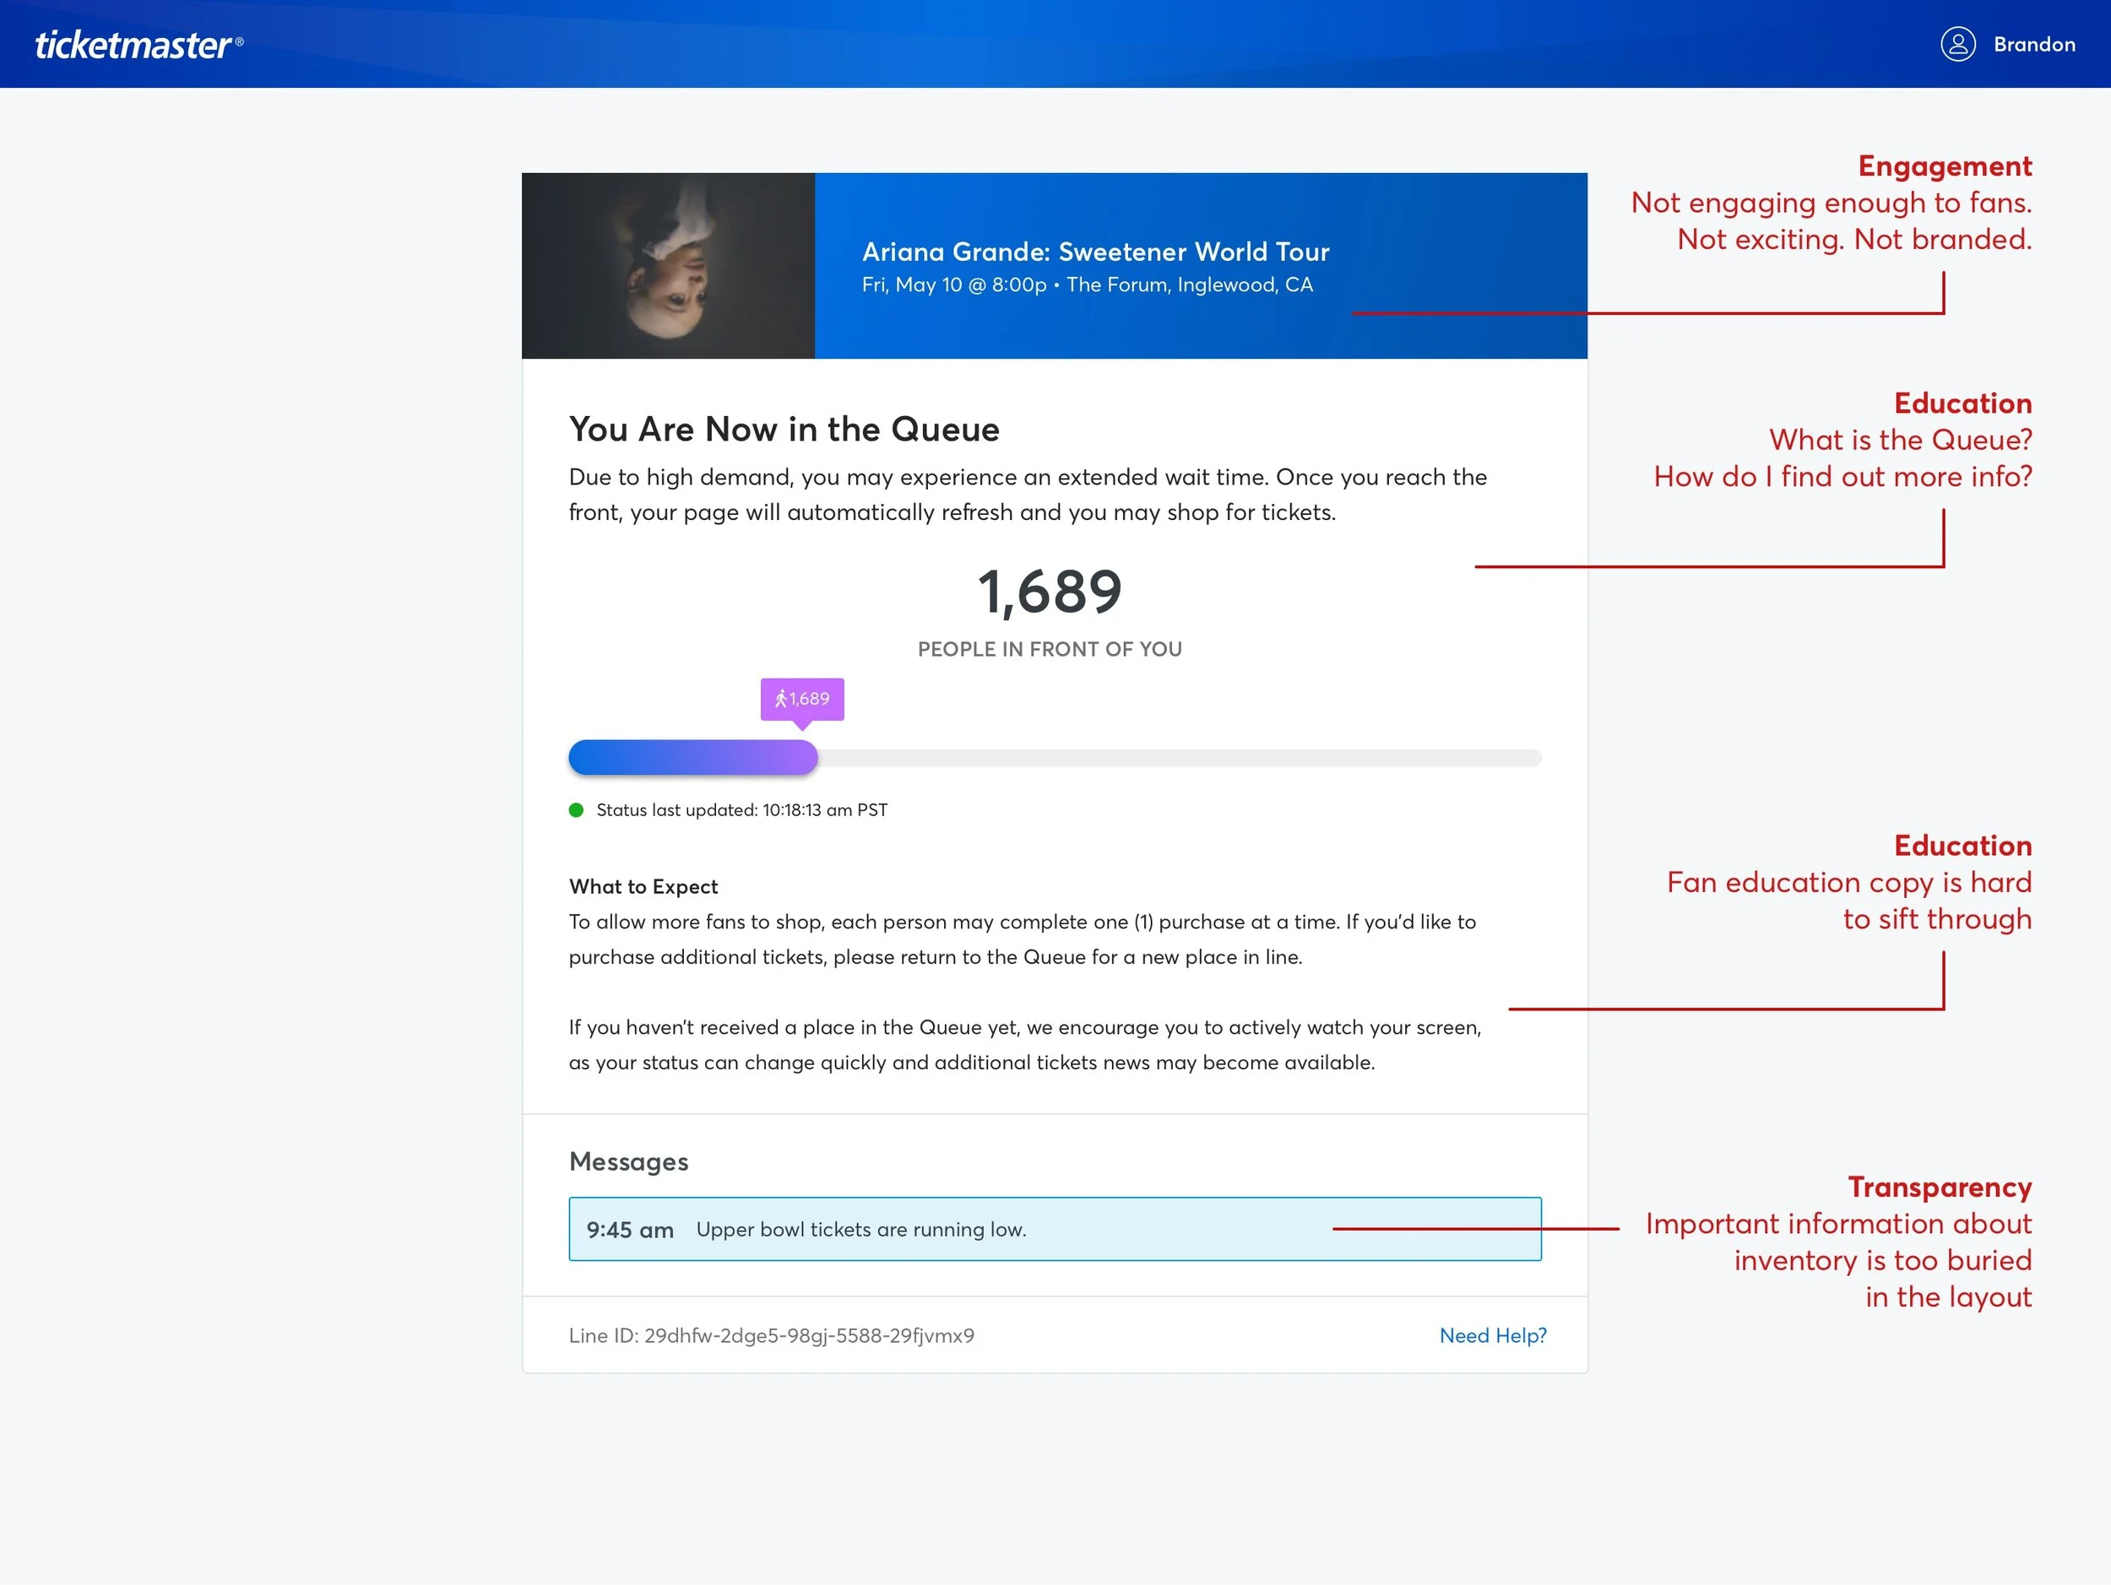The image size is (2111, 1585).
Task: Click the event date and venue text
Action: pyautogui.click(x=1086, y=285)
